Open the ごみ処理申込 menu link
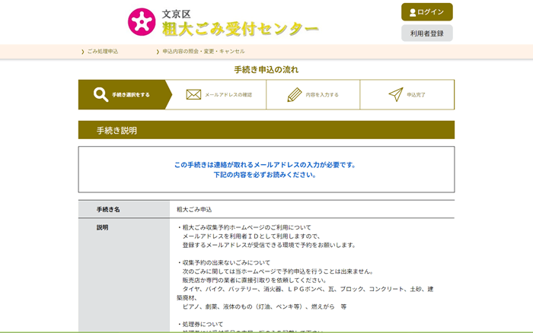The width and height of the screenshot is (533, 333). point(103,52)
